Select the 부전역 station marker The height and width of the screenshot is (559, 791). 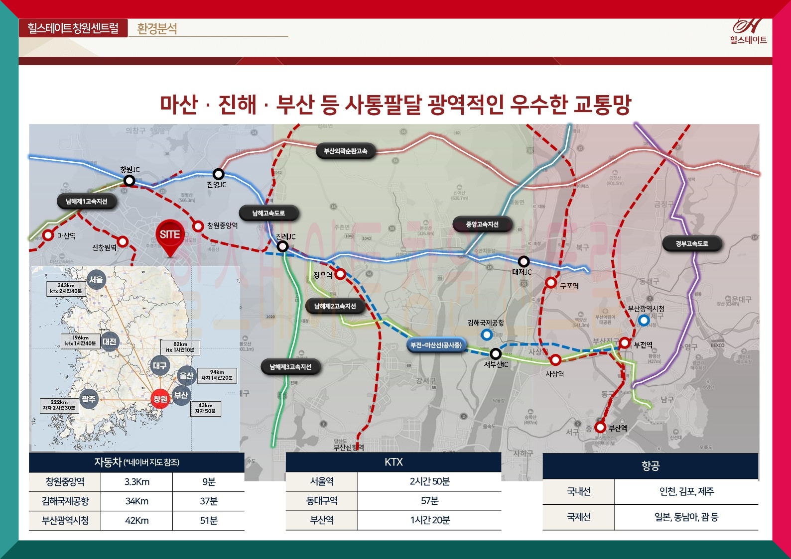click(625, 342)
